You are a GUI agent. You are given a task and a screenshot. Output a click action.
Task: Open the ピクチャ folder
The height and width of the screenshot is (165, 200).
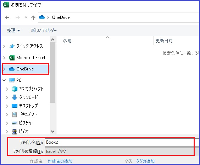point(26,123)
